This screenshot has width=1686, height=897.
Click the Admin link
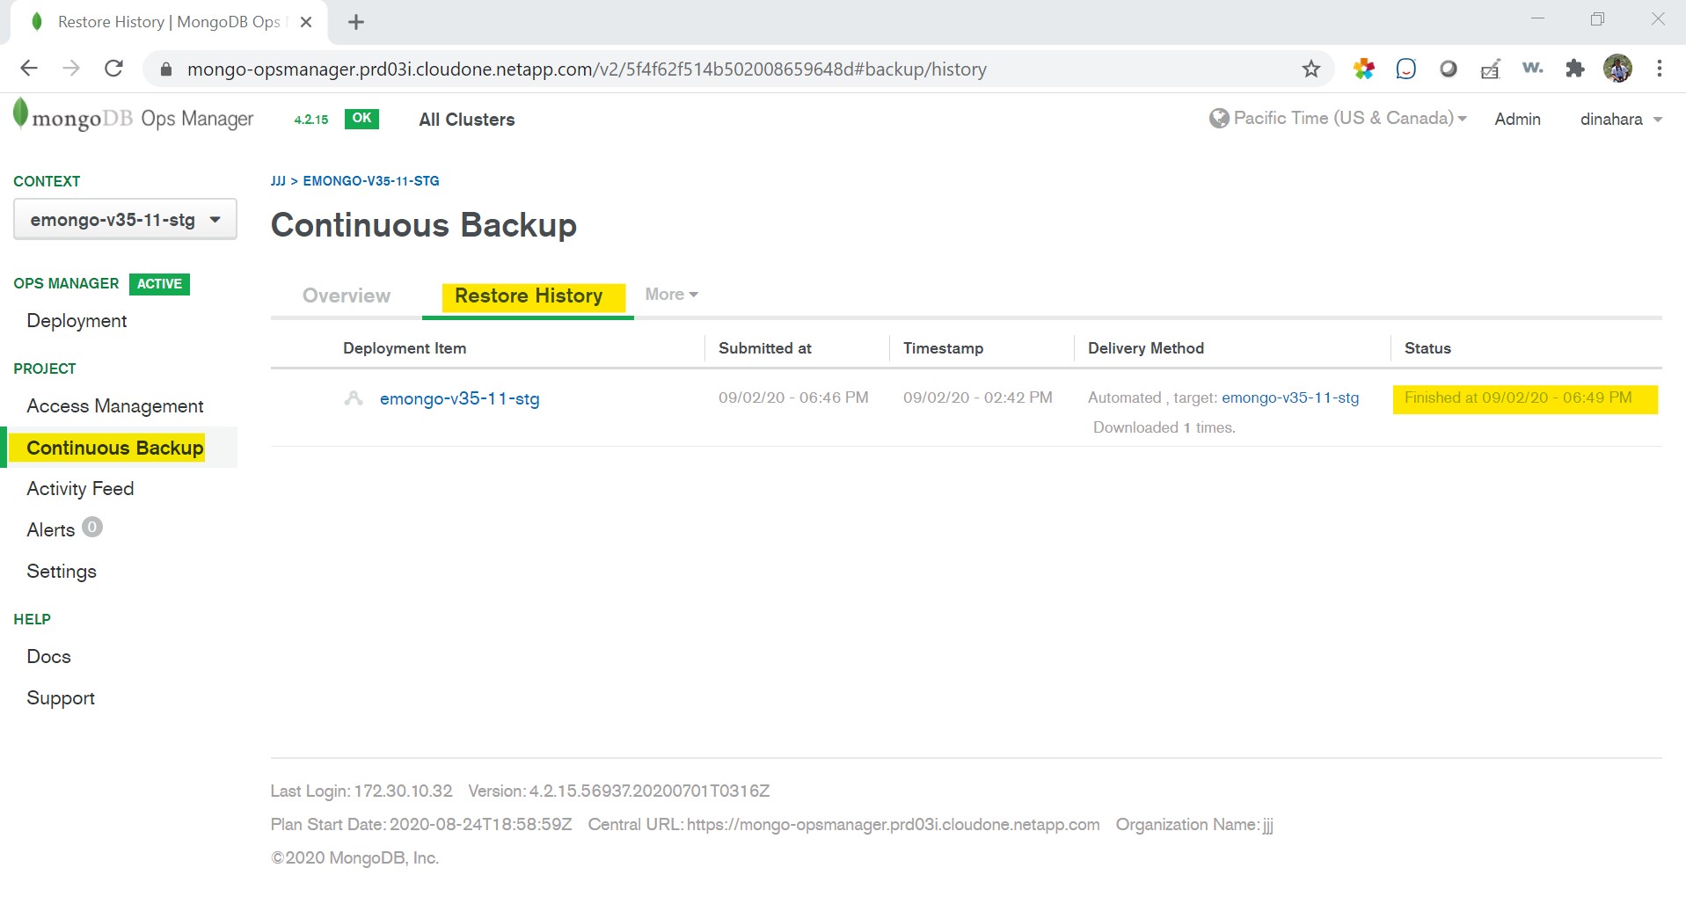[1517, 120]
